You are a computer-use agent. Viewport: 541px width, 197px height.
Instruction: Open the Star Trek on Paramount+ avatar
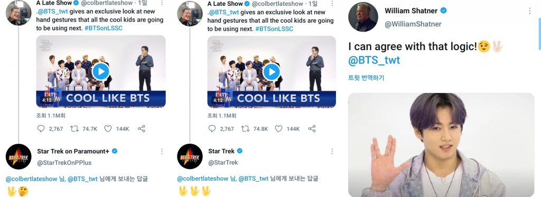pyautogui.click(x=18, y=157)
